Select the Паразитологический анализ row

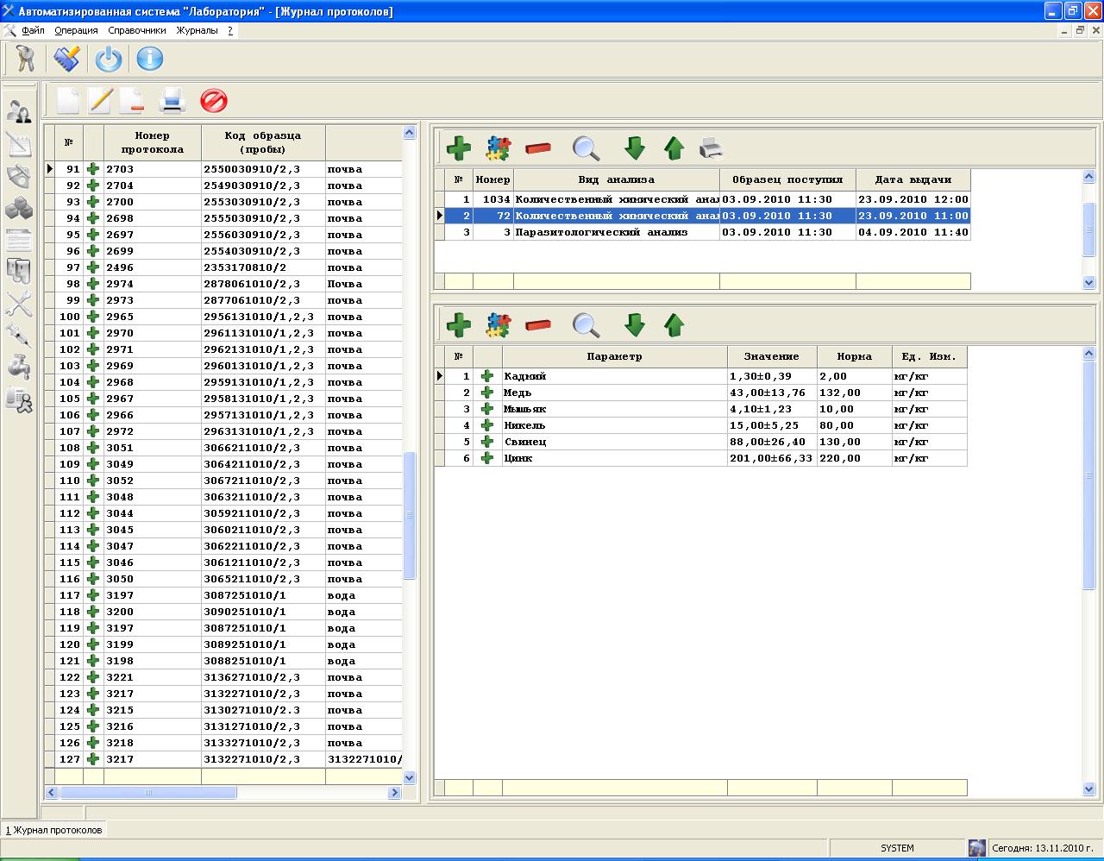pyautogui.click(x=600, y=232)
